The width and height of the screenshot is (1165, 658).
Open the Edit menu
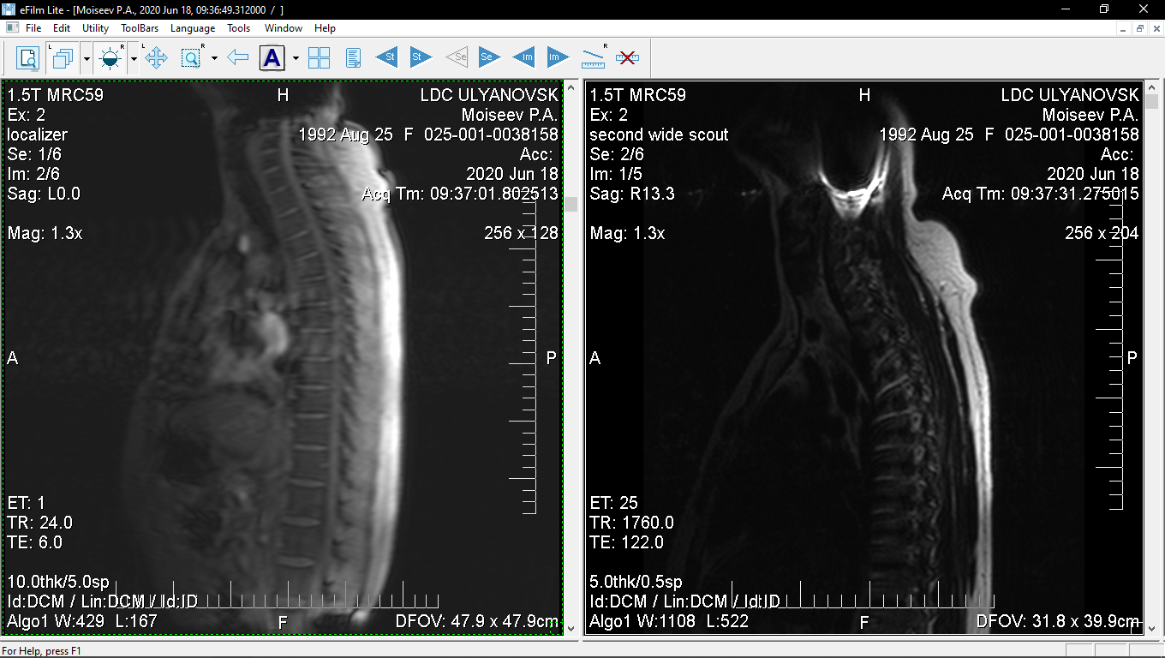pyautogui.click(x=61, y=28)
